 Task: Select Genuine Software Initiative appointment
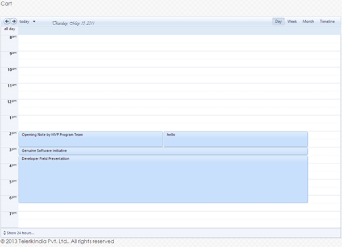click(163, 151)
